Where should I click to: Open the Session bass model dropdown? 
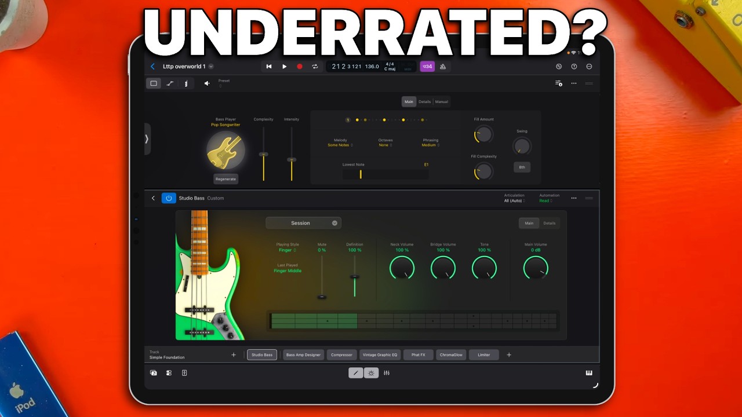(303, 223)
